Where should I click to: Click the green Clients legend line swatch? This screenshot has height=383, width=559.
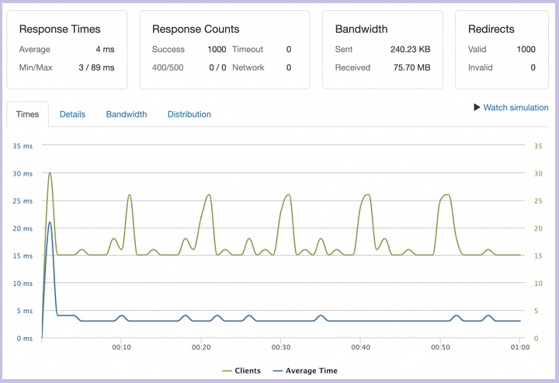[x=227, y=371]
